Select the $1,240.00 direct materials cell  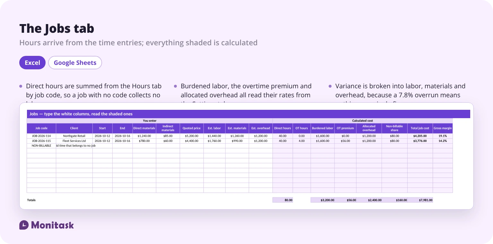click(x=144, y=136)
